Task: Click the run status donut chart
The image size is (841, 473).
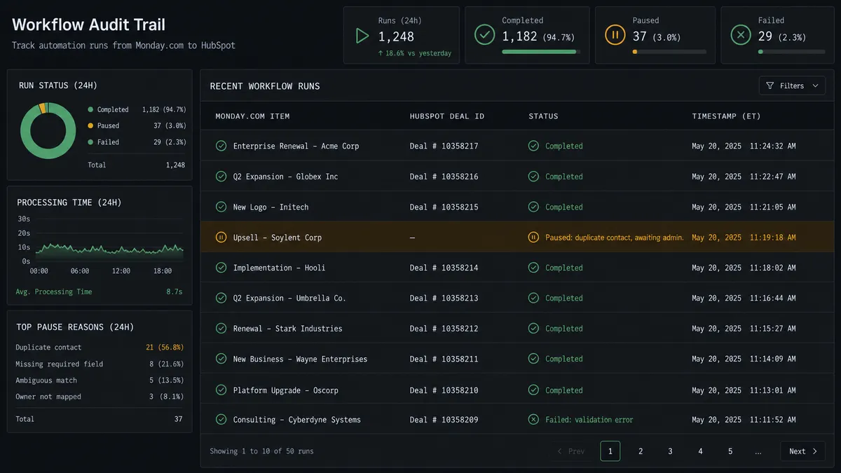Action: 48,131
